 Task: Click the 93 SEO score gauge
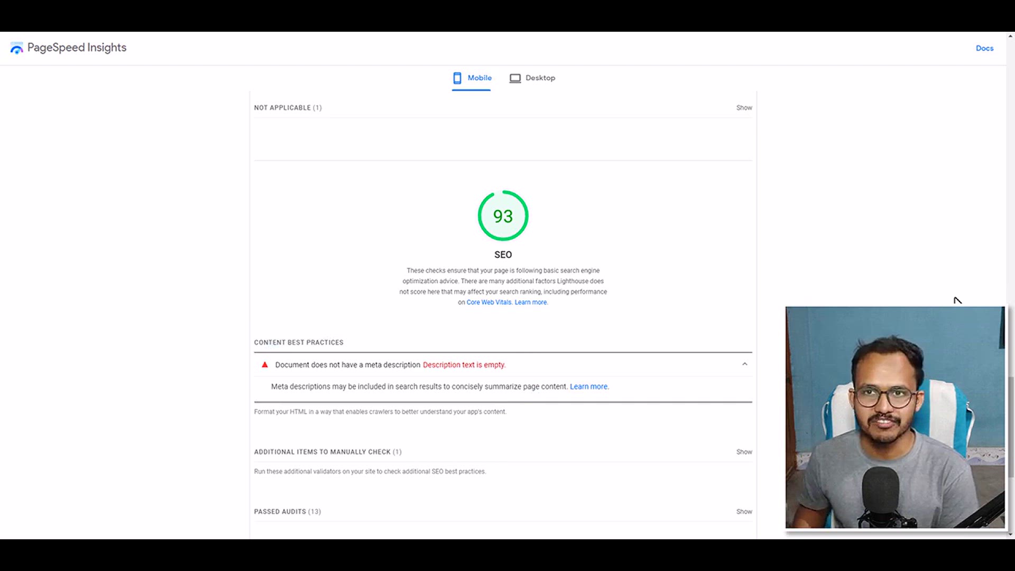click(x=503, y=216)
